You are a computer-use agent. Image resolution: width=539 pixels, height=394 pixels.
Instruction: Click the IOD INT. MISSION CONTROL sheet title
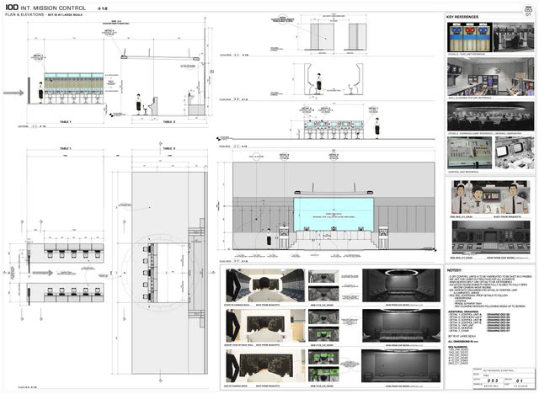pyautogui.click(x=45, y=8)
